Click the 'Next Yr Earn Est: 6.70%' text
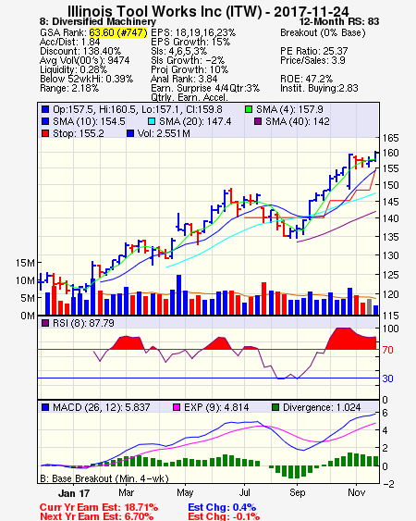The height and width of the screenshot is (521, 416). (x=97, y=516)
